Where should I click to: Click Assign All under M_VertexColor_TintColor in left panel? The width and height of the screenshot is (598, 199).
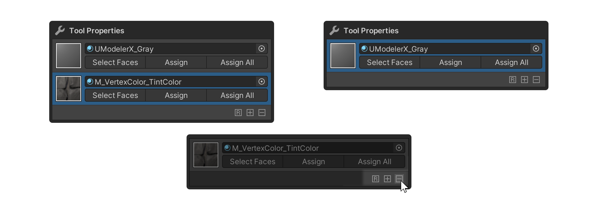(237, 95)
